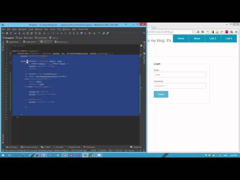The width and height of the screenshot is (240, 180).
Task: Click the Help question mark toolbar icon
Action: click(x=99, y=33)
